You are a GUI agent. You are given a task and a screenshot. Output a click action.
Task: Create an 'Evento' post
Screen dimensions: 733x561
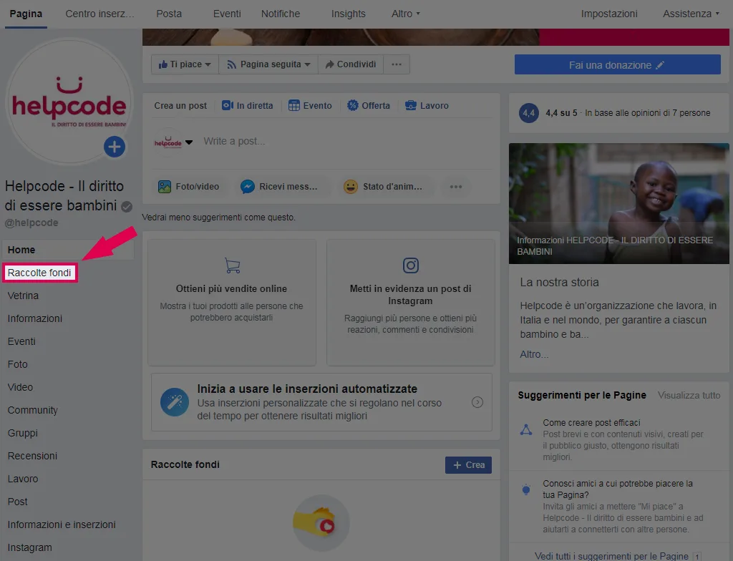(310, 105)
